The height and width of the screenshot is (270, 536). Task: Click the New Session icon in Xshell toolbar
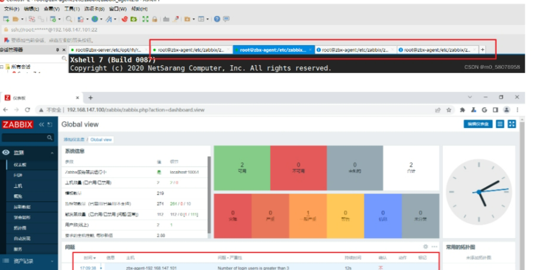click(x=6, y=19)
